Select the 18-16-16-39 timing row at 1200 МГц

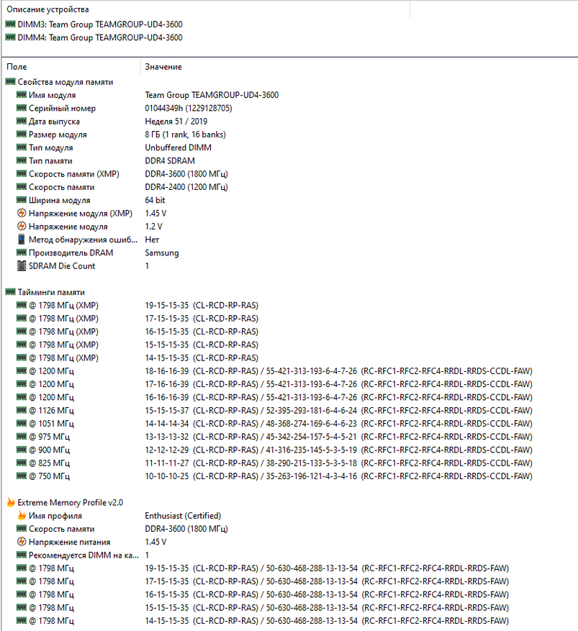click(x=338, y=371)
